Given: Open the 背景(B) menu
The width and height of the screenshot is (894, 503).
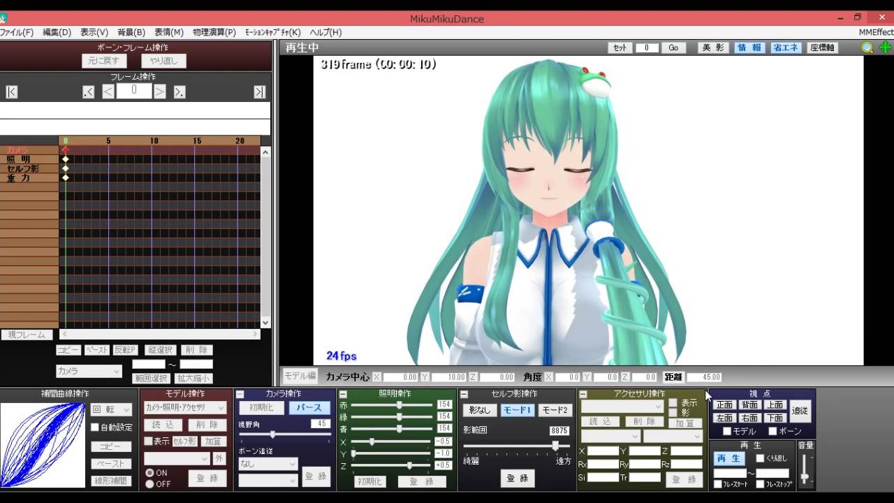Looking at the screenshot, I should 131,32.
